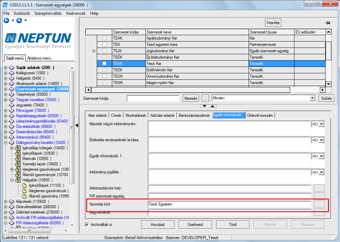Open the Minden filter dropdown

coord(312,98)
